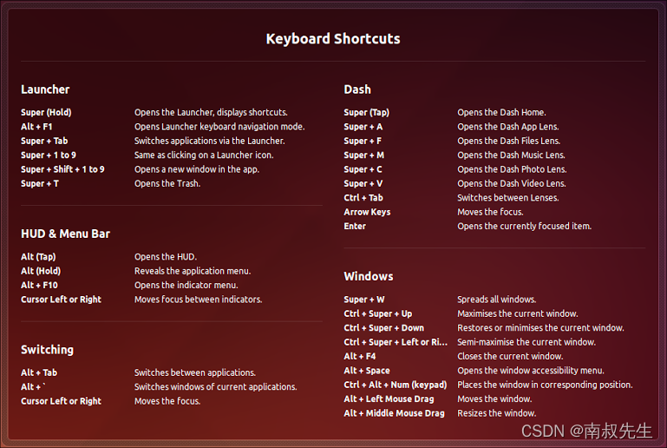Viewport: 667px width, 448px height.
Task: Select the Alt + F1 shortcut entry
Action: pos(36,127)
